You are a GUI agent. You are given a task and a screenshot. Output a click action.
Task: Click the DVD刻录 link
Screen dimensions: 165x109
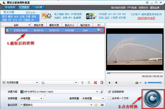tap(103, 14)
